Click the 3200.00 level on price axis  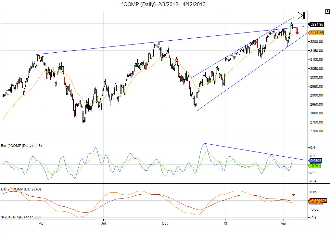317,42
